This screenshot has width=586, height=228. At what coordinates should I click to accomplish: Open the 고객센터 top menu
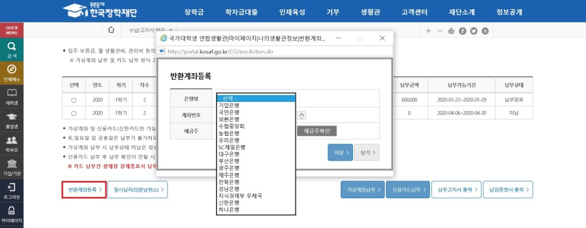pos(414,12)
